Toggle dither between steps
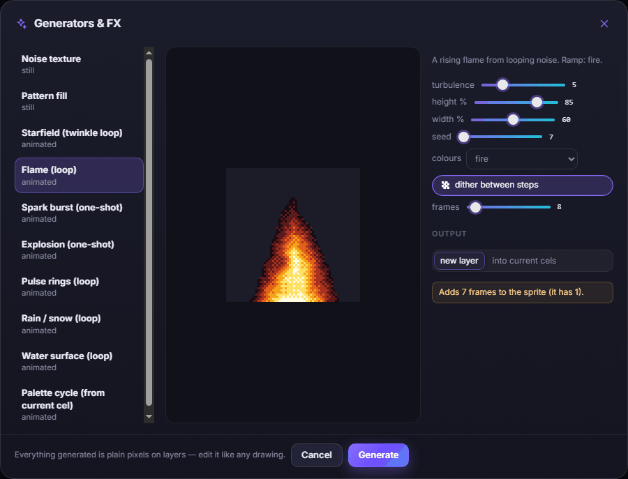Image resolution: width=628 pixels, height=479 pixels. (x=522, y=185)
